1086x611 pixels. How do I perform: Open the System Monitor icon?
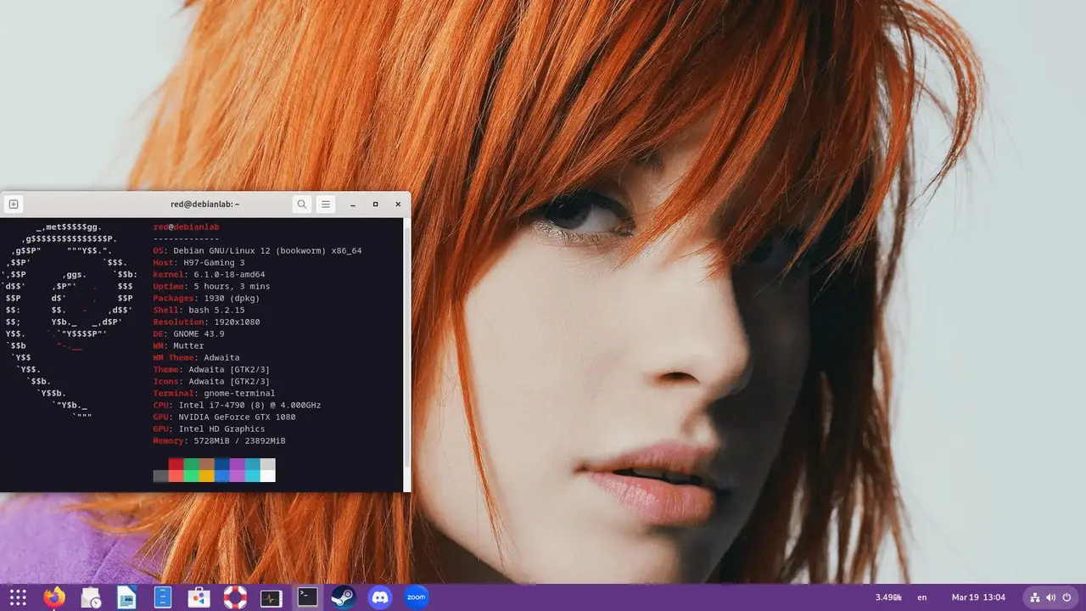tap(271, 597)
